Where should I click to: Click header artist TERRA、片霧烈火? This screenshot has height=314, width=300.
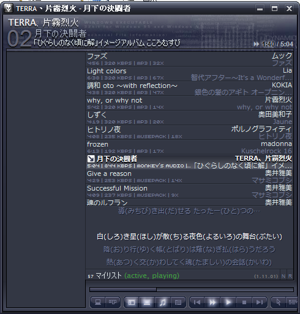43,23
